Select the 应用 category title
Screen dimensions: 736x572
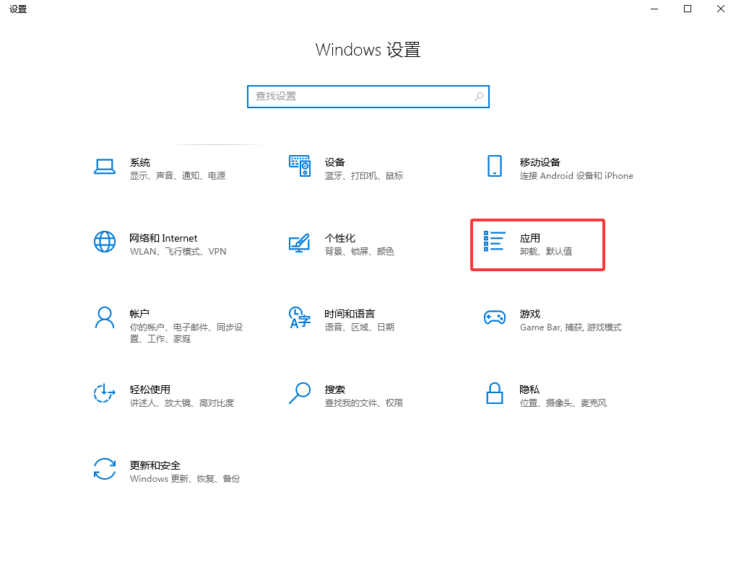click(x=530, y=238)
